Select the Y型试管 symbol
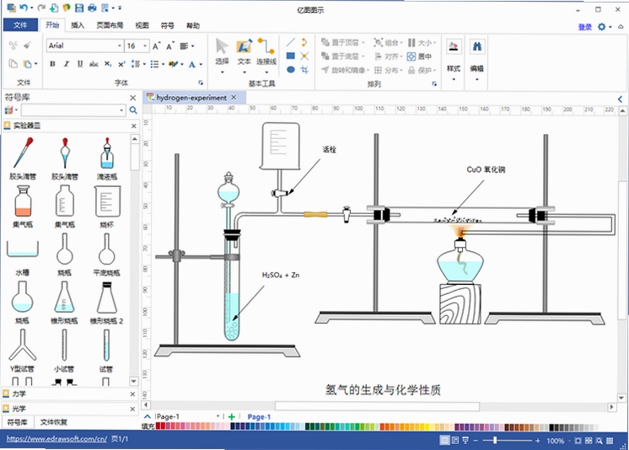Viewport: 629px width, 450px height. pos(22,351)
